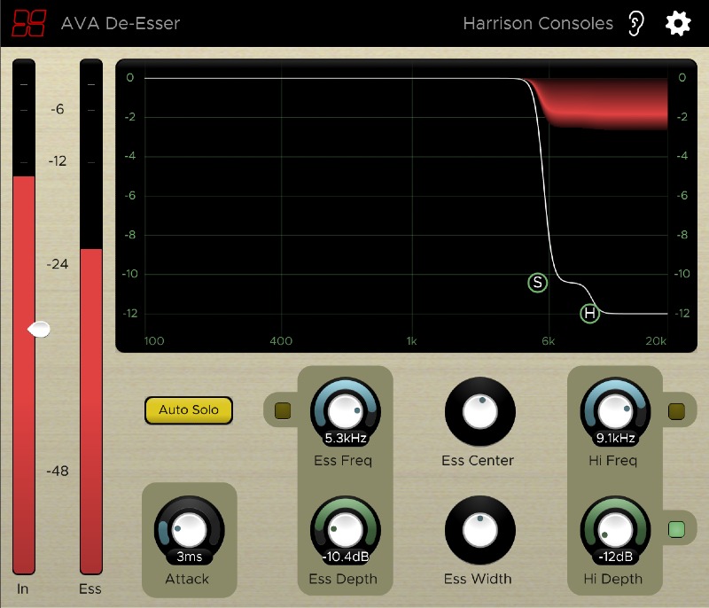Image resolution: width=709 pixels, height=608 pixels.
Task: Click the Attack knob
Action: tap(188, 528)
